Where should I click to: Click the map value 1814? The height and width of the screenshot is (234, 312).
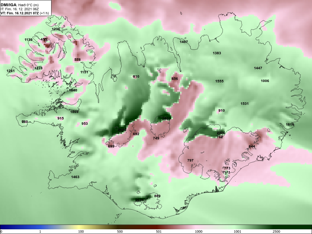(290, 124)
